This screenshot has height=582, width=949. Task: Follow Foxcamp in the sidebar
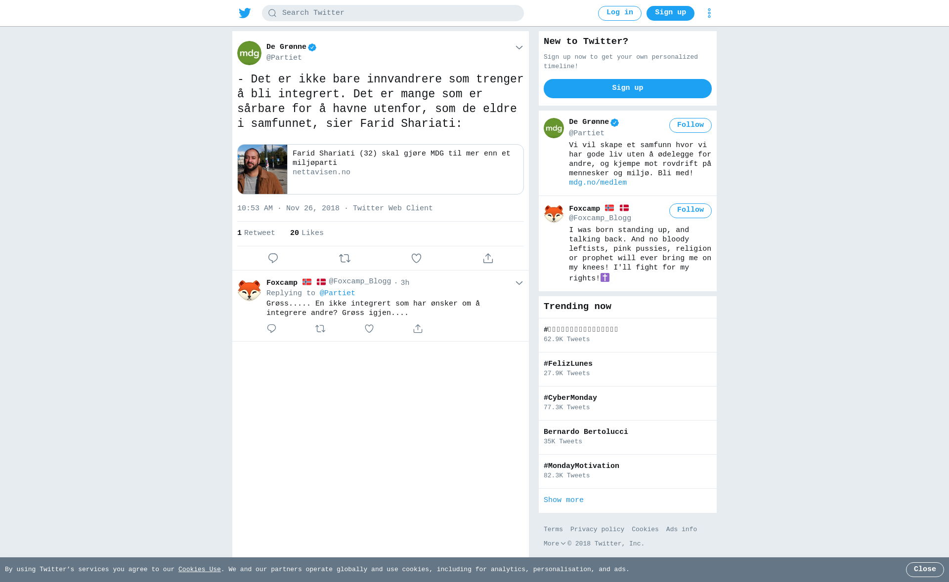coord(690,211)
